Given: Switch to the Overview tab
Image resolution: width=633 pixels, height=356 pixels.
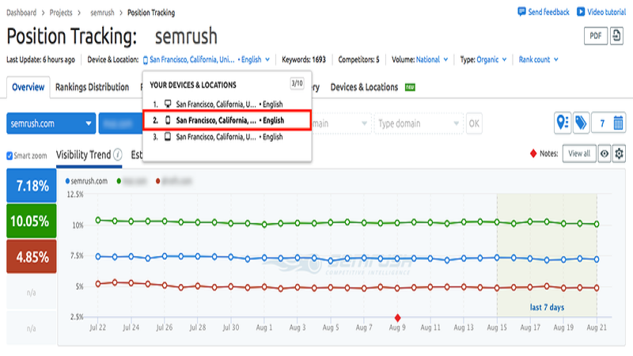Looking at the screenshot, I should pyautogui.click(x=28, y=87).
